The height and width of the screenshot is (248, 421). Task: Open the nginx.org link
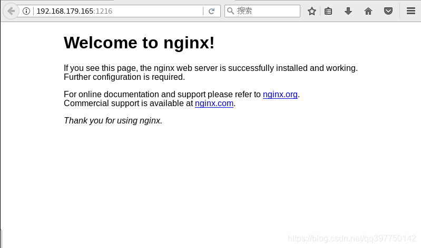coord(280,94)
